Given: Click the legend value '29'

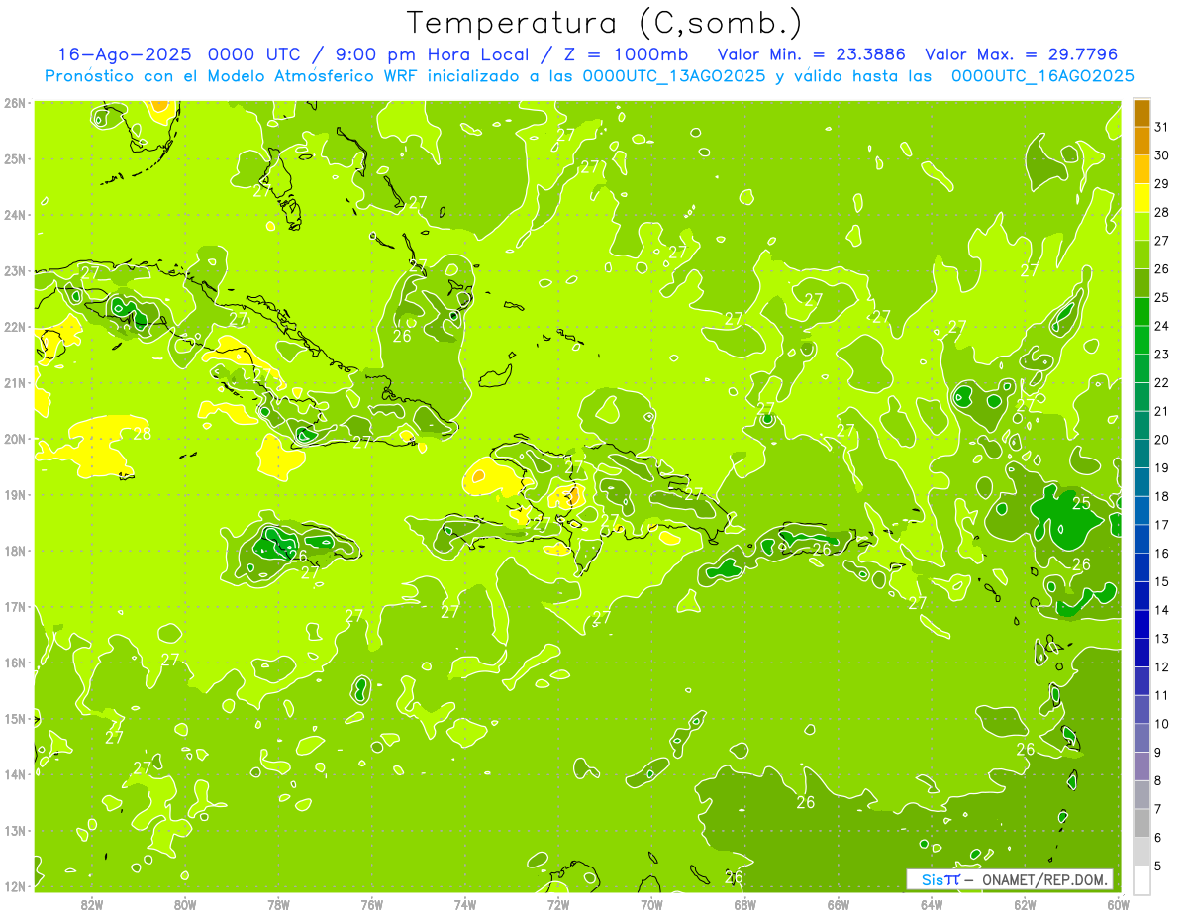Looking at the screenshot, I should click(x=1162, y=183).
